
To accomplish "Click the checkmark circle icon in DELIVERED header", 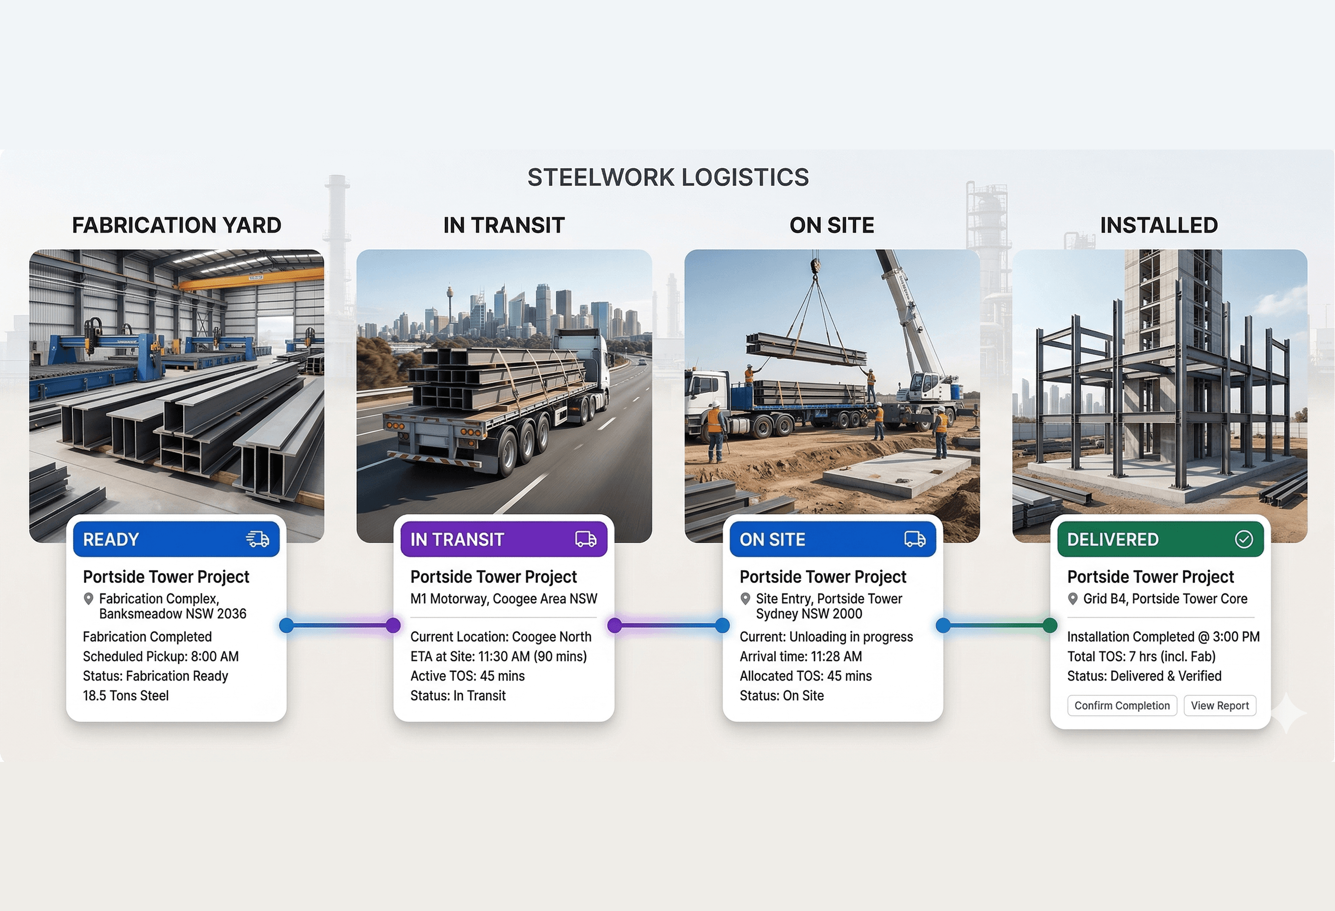I will coord(1244,539).
